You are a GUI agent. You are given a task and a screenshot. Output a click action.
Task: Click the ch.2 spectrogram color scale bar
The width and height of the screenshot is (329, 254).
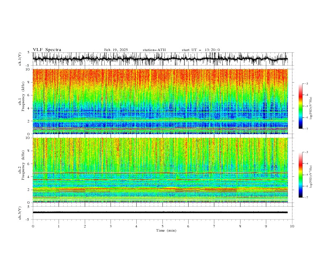coord(301,175)
